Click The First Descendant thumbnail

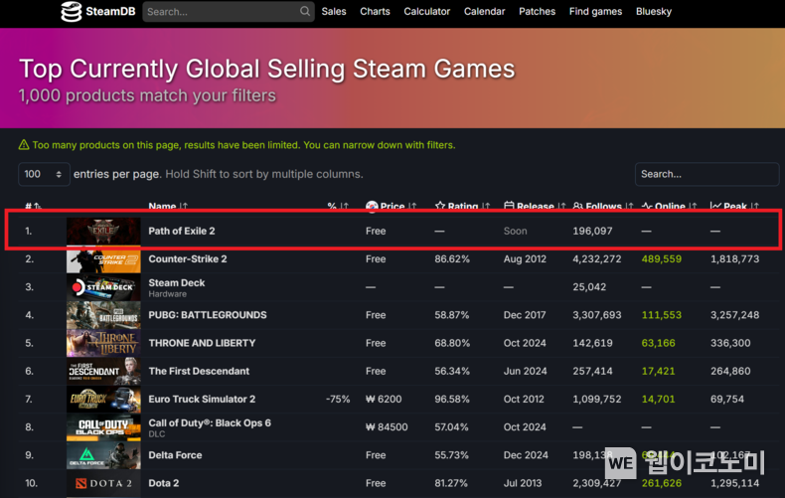click(103, 371)
